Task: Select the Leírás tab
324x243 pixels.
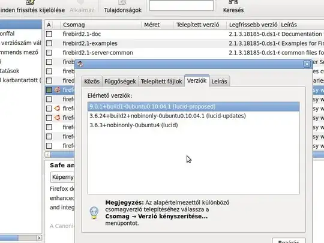Action: (219, 82)
